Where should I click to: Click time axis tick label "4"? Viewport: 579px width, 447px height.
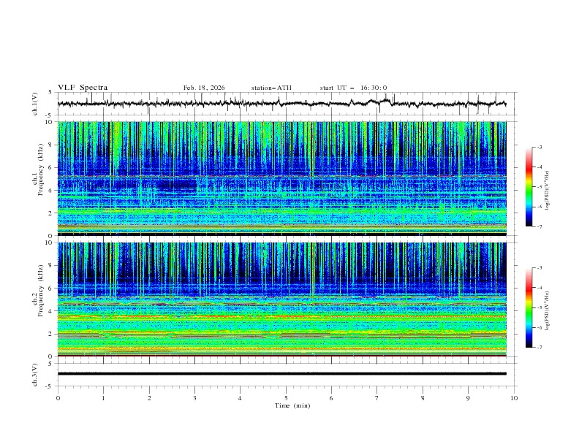[240, 398]
